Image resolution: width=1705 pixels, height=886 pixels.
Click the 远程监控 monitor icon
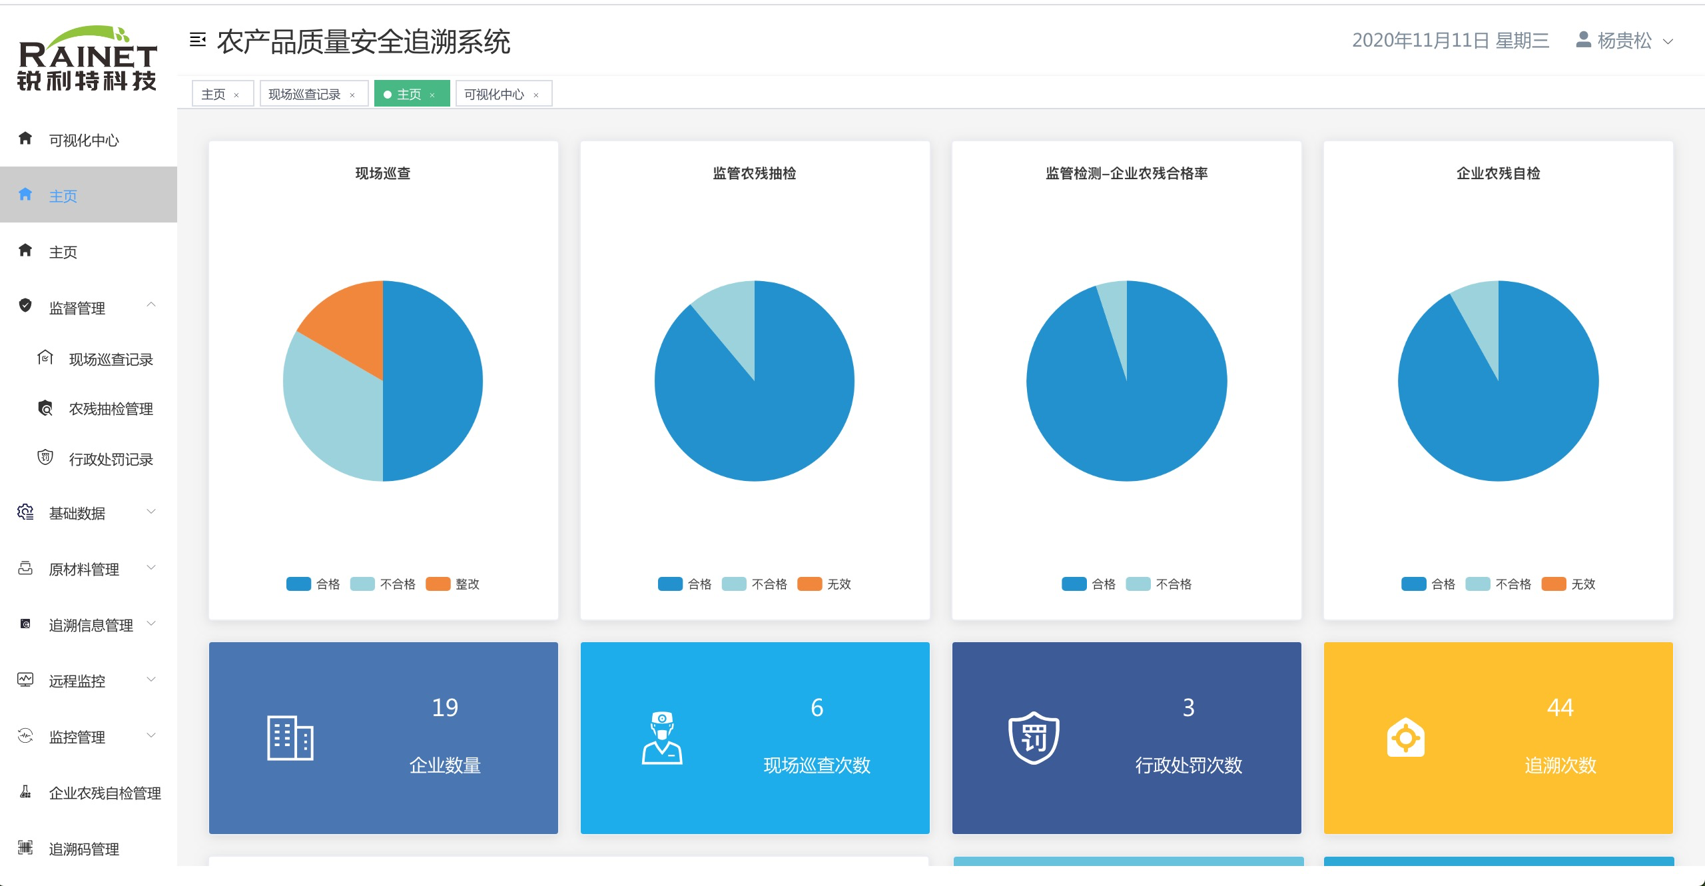25,679
